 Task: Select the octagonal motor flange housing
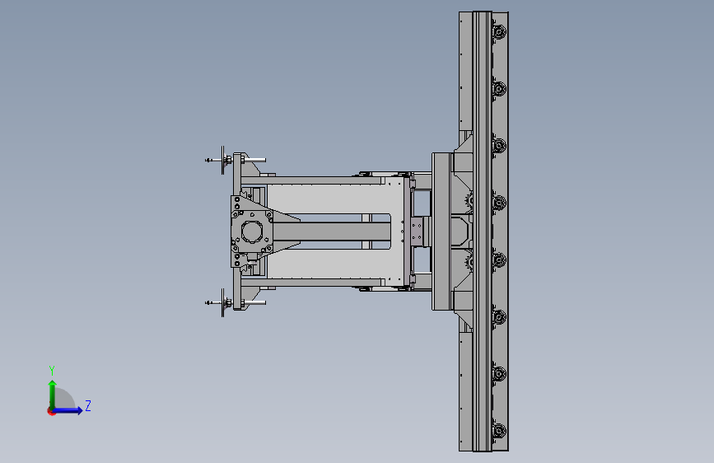[x=252, y=231]
